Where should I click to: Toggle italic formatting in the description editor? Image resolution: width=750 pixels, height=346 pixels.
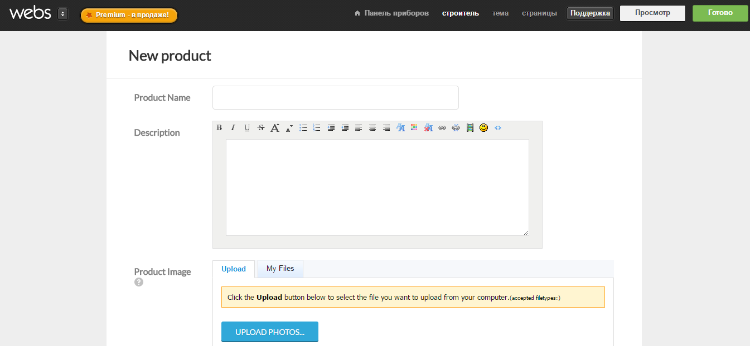[x=233, y=128]
